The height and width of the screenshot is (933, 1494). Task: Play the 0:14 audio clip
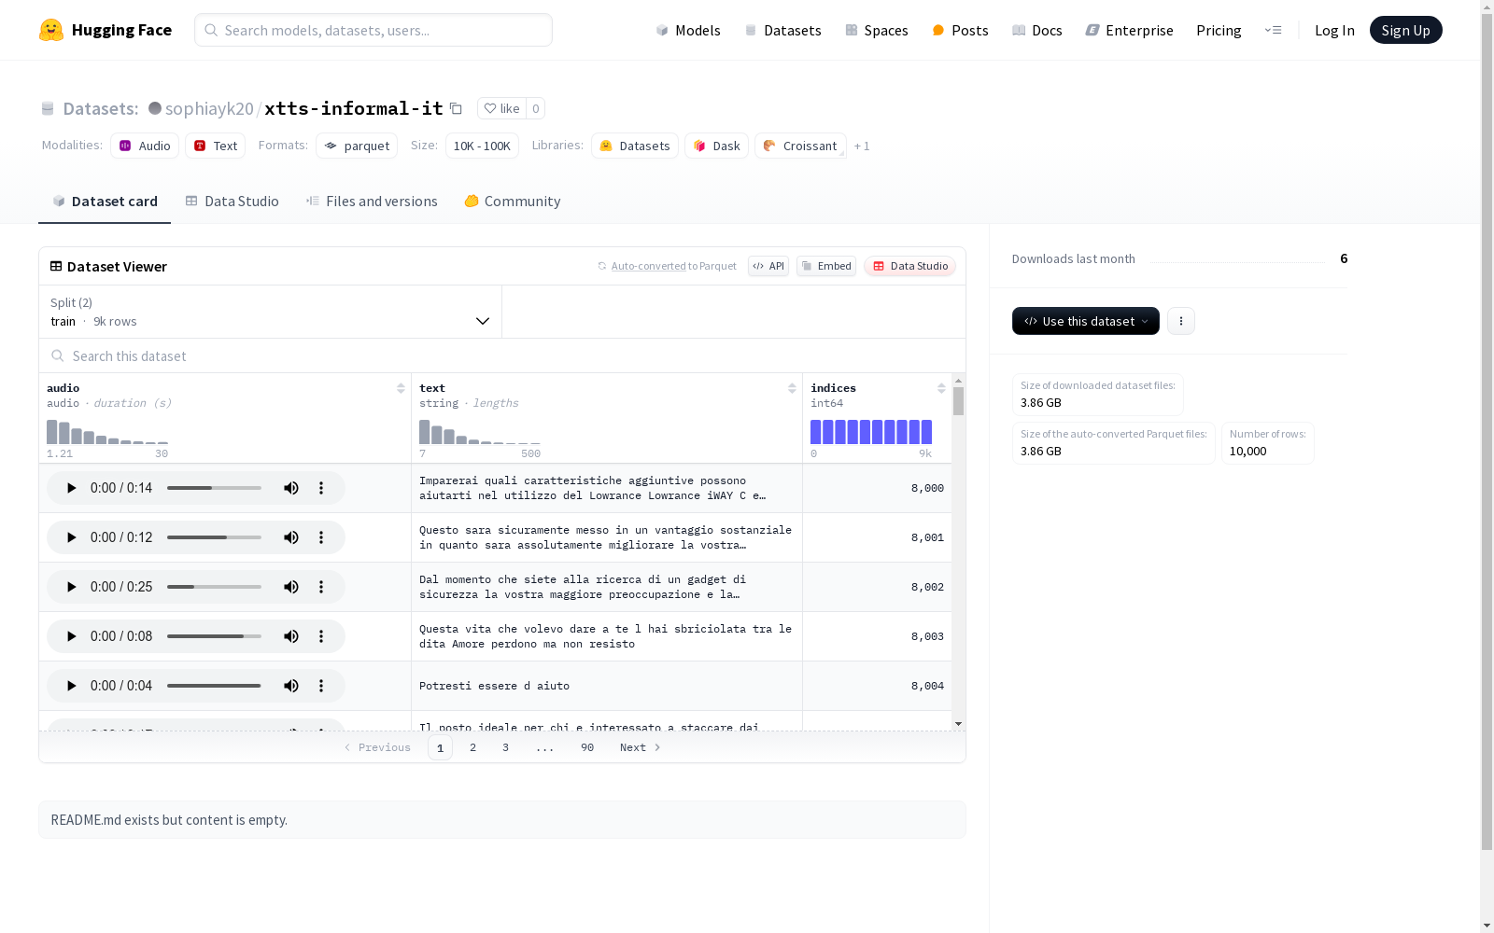coord(71,488)
